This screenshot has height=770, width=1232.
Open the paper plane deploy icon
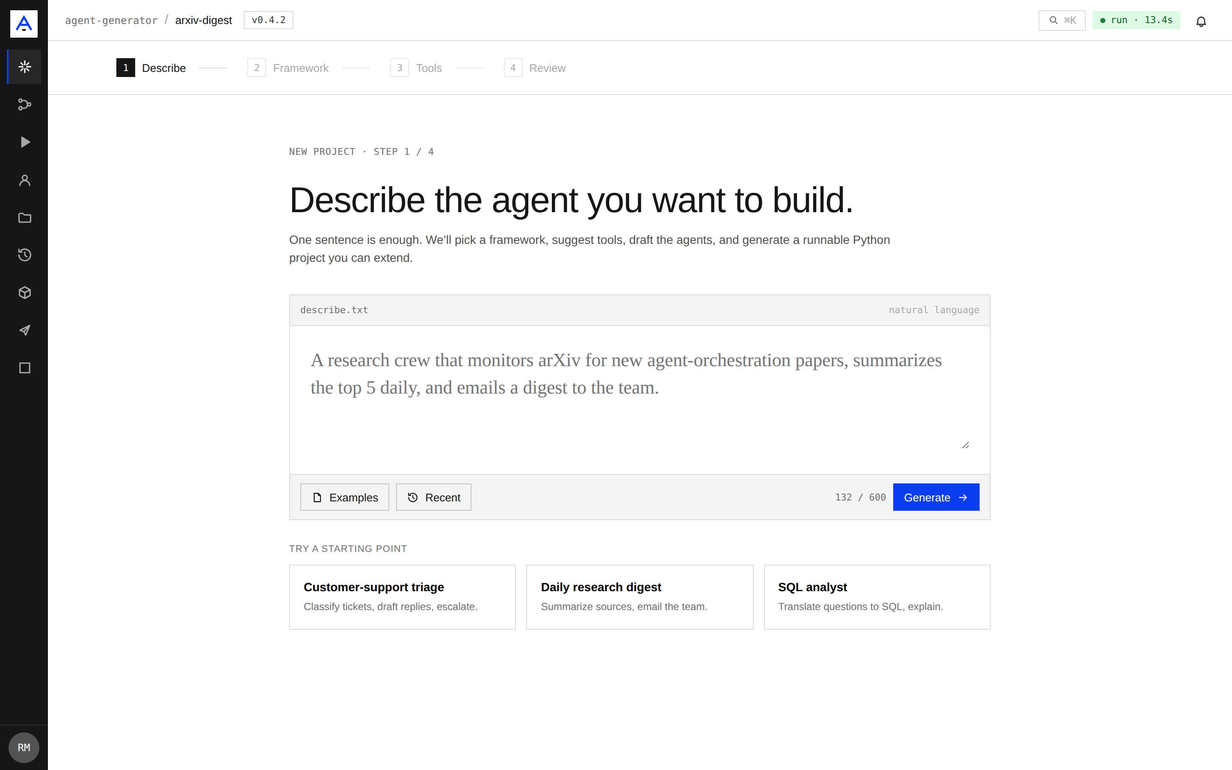click(24, 331)
